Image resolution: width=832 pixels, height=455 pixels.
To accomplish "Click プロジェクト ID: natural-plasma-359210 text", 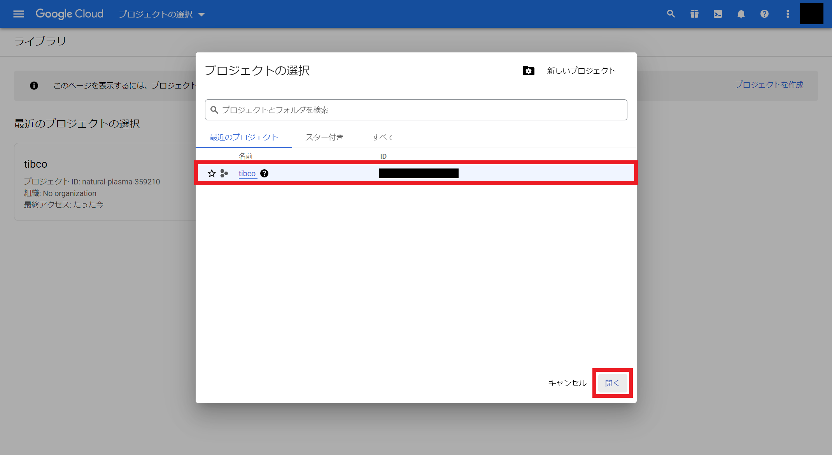I will click(92, 182).
